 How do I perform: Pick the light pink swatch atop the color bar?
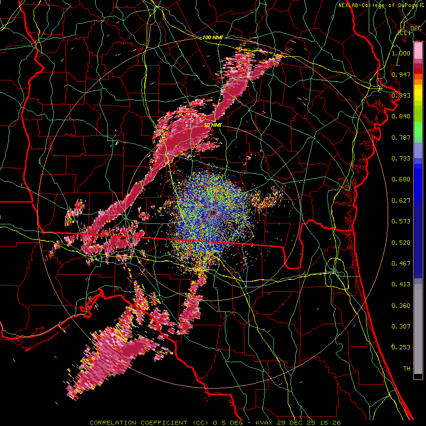pyautogui.click(x=418, y=51)
